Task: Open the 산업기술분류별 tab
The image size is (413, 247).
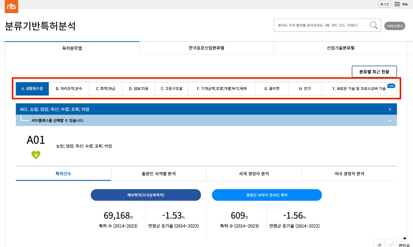Action: (x=341, y=48)
